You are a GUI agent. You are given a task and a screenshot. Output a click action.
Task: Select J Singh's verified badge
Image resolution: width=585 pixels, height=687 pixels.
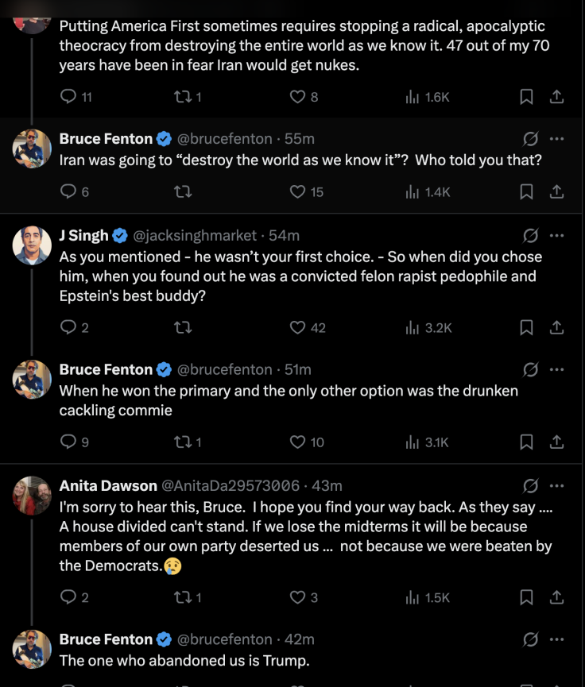coord(119,235)
